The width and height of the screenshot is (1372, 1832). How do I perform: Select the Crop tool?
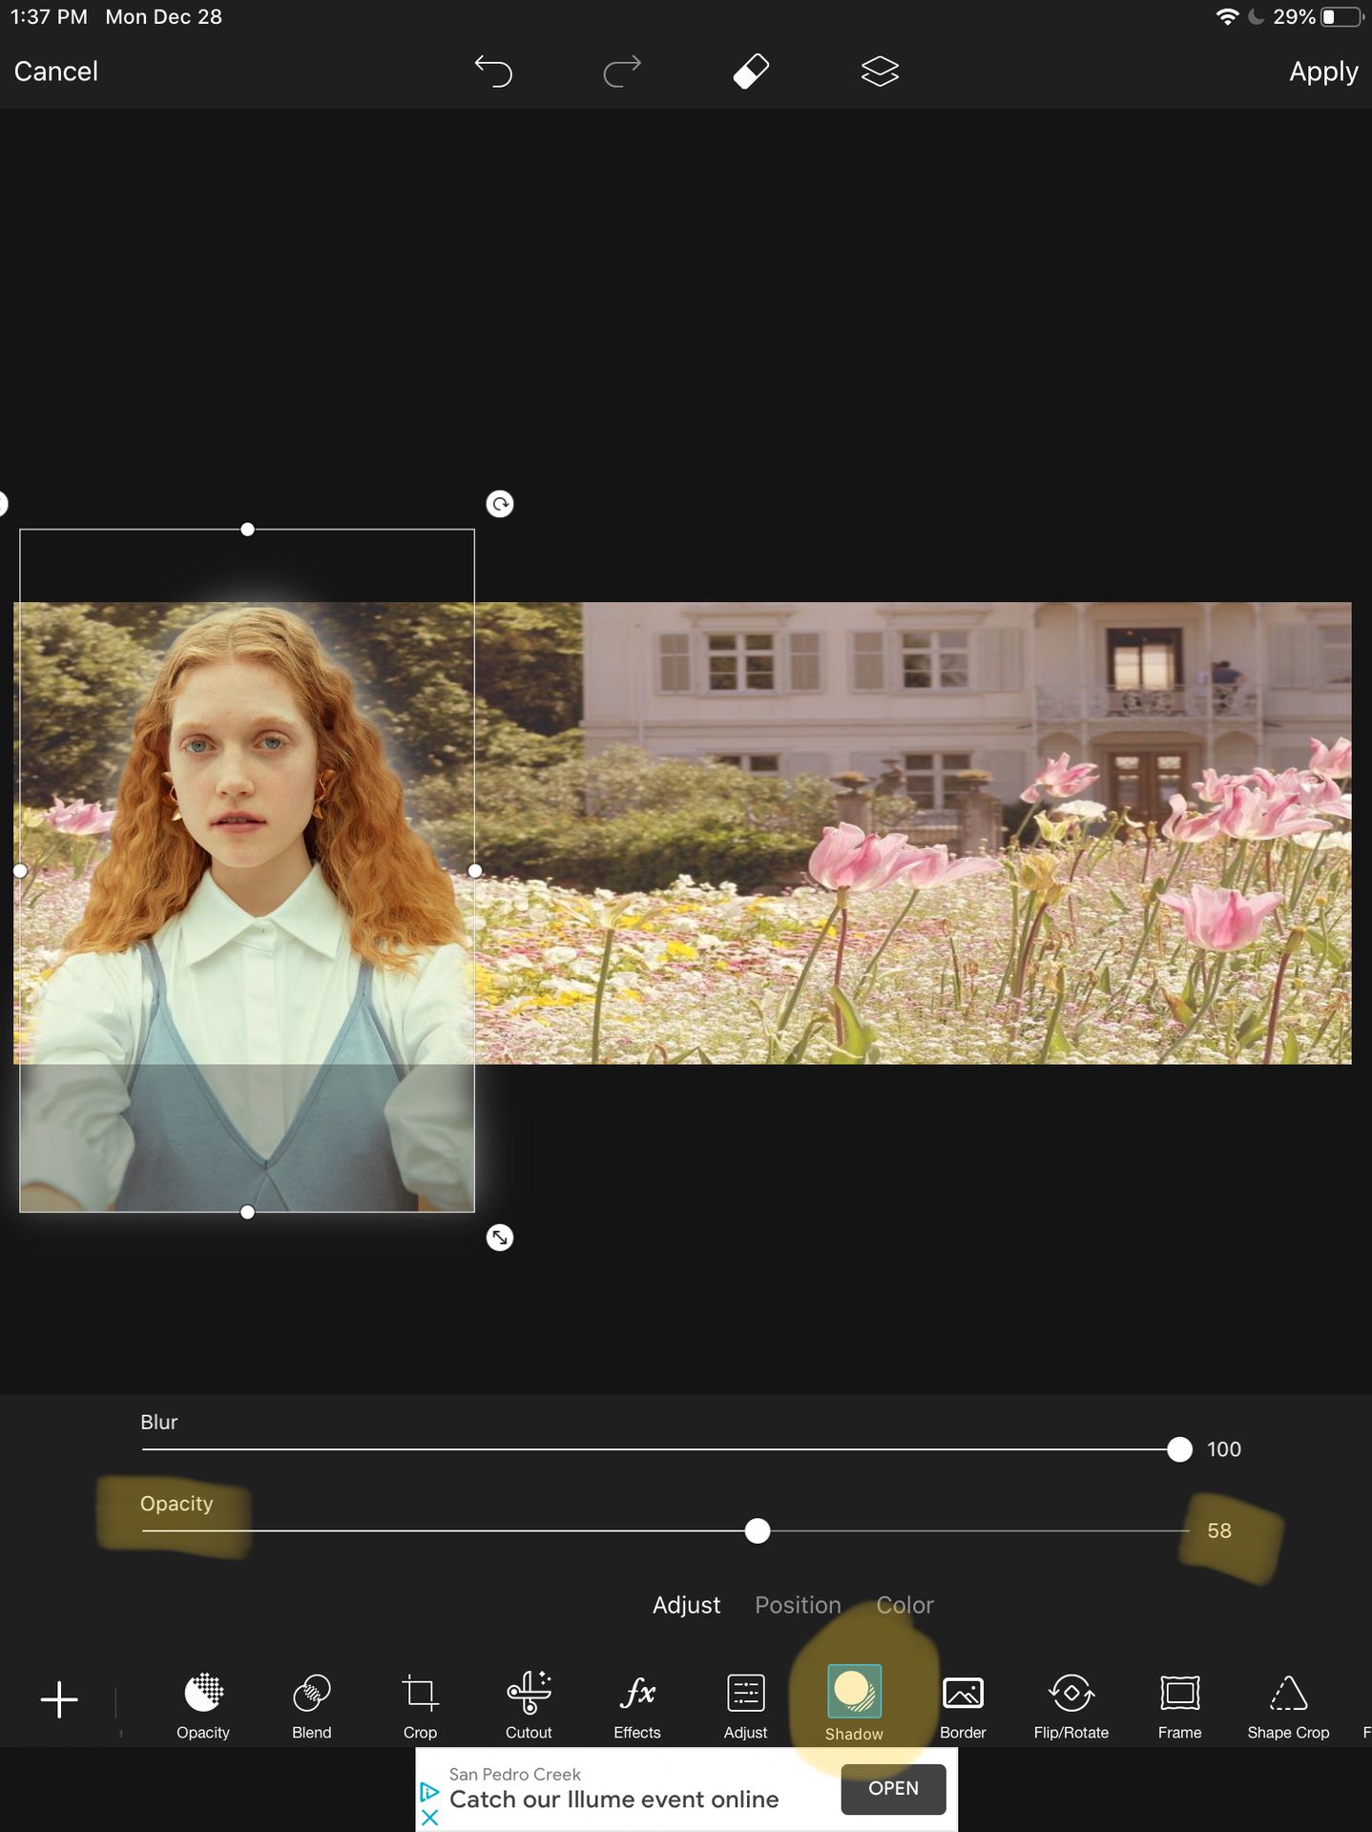[420, 1706]
